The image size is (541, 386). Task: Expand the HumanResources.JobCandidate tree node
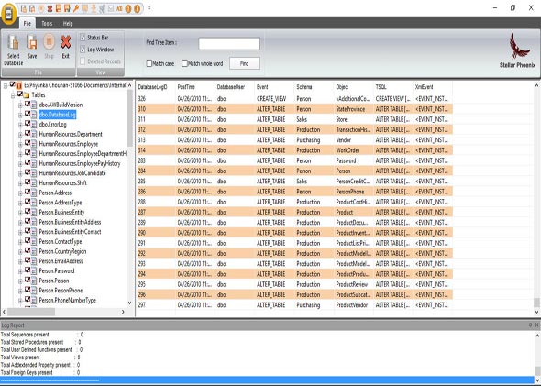coord(20,173)
